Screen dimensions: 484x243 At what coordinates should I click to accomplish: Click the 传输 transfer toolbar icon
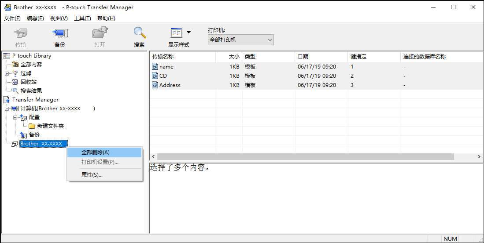(x=21, y=33)
